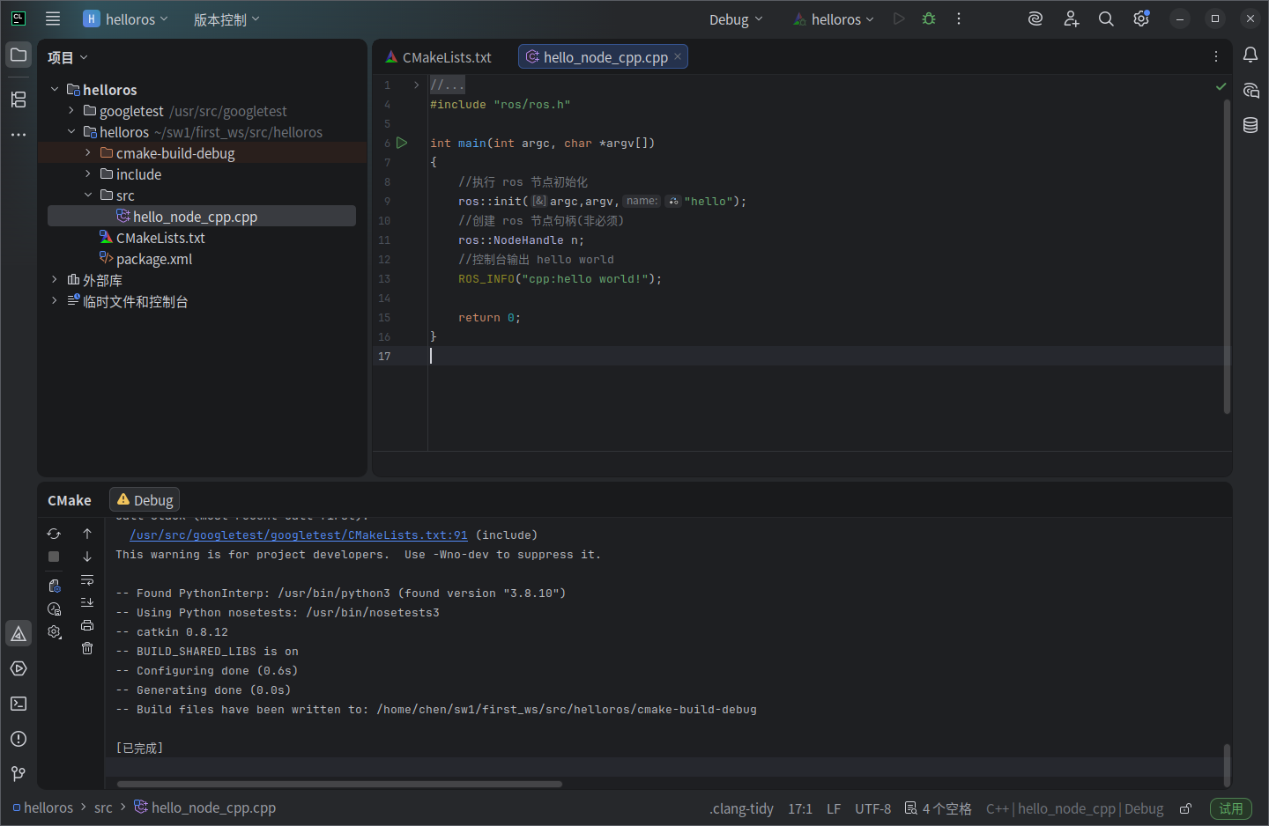Reload CMake project icon
The width and height of the screenshot is (1269, 826).
pyautogui.click(x=54, y=534)
